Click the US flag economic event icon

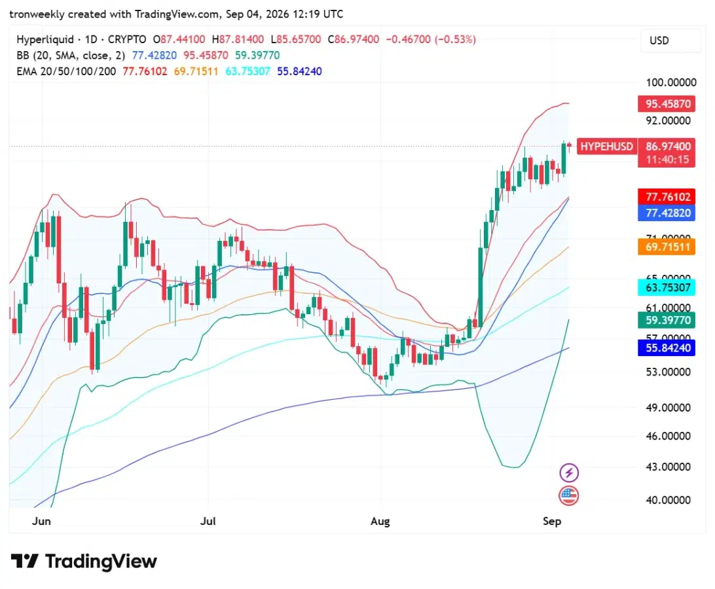point(568,495)
